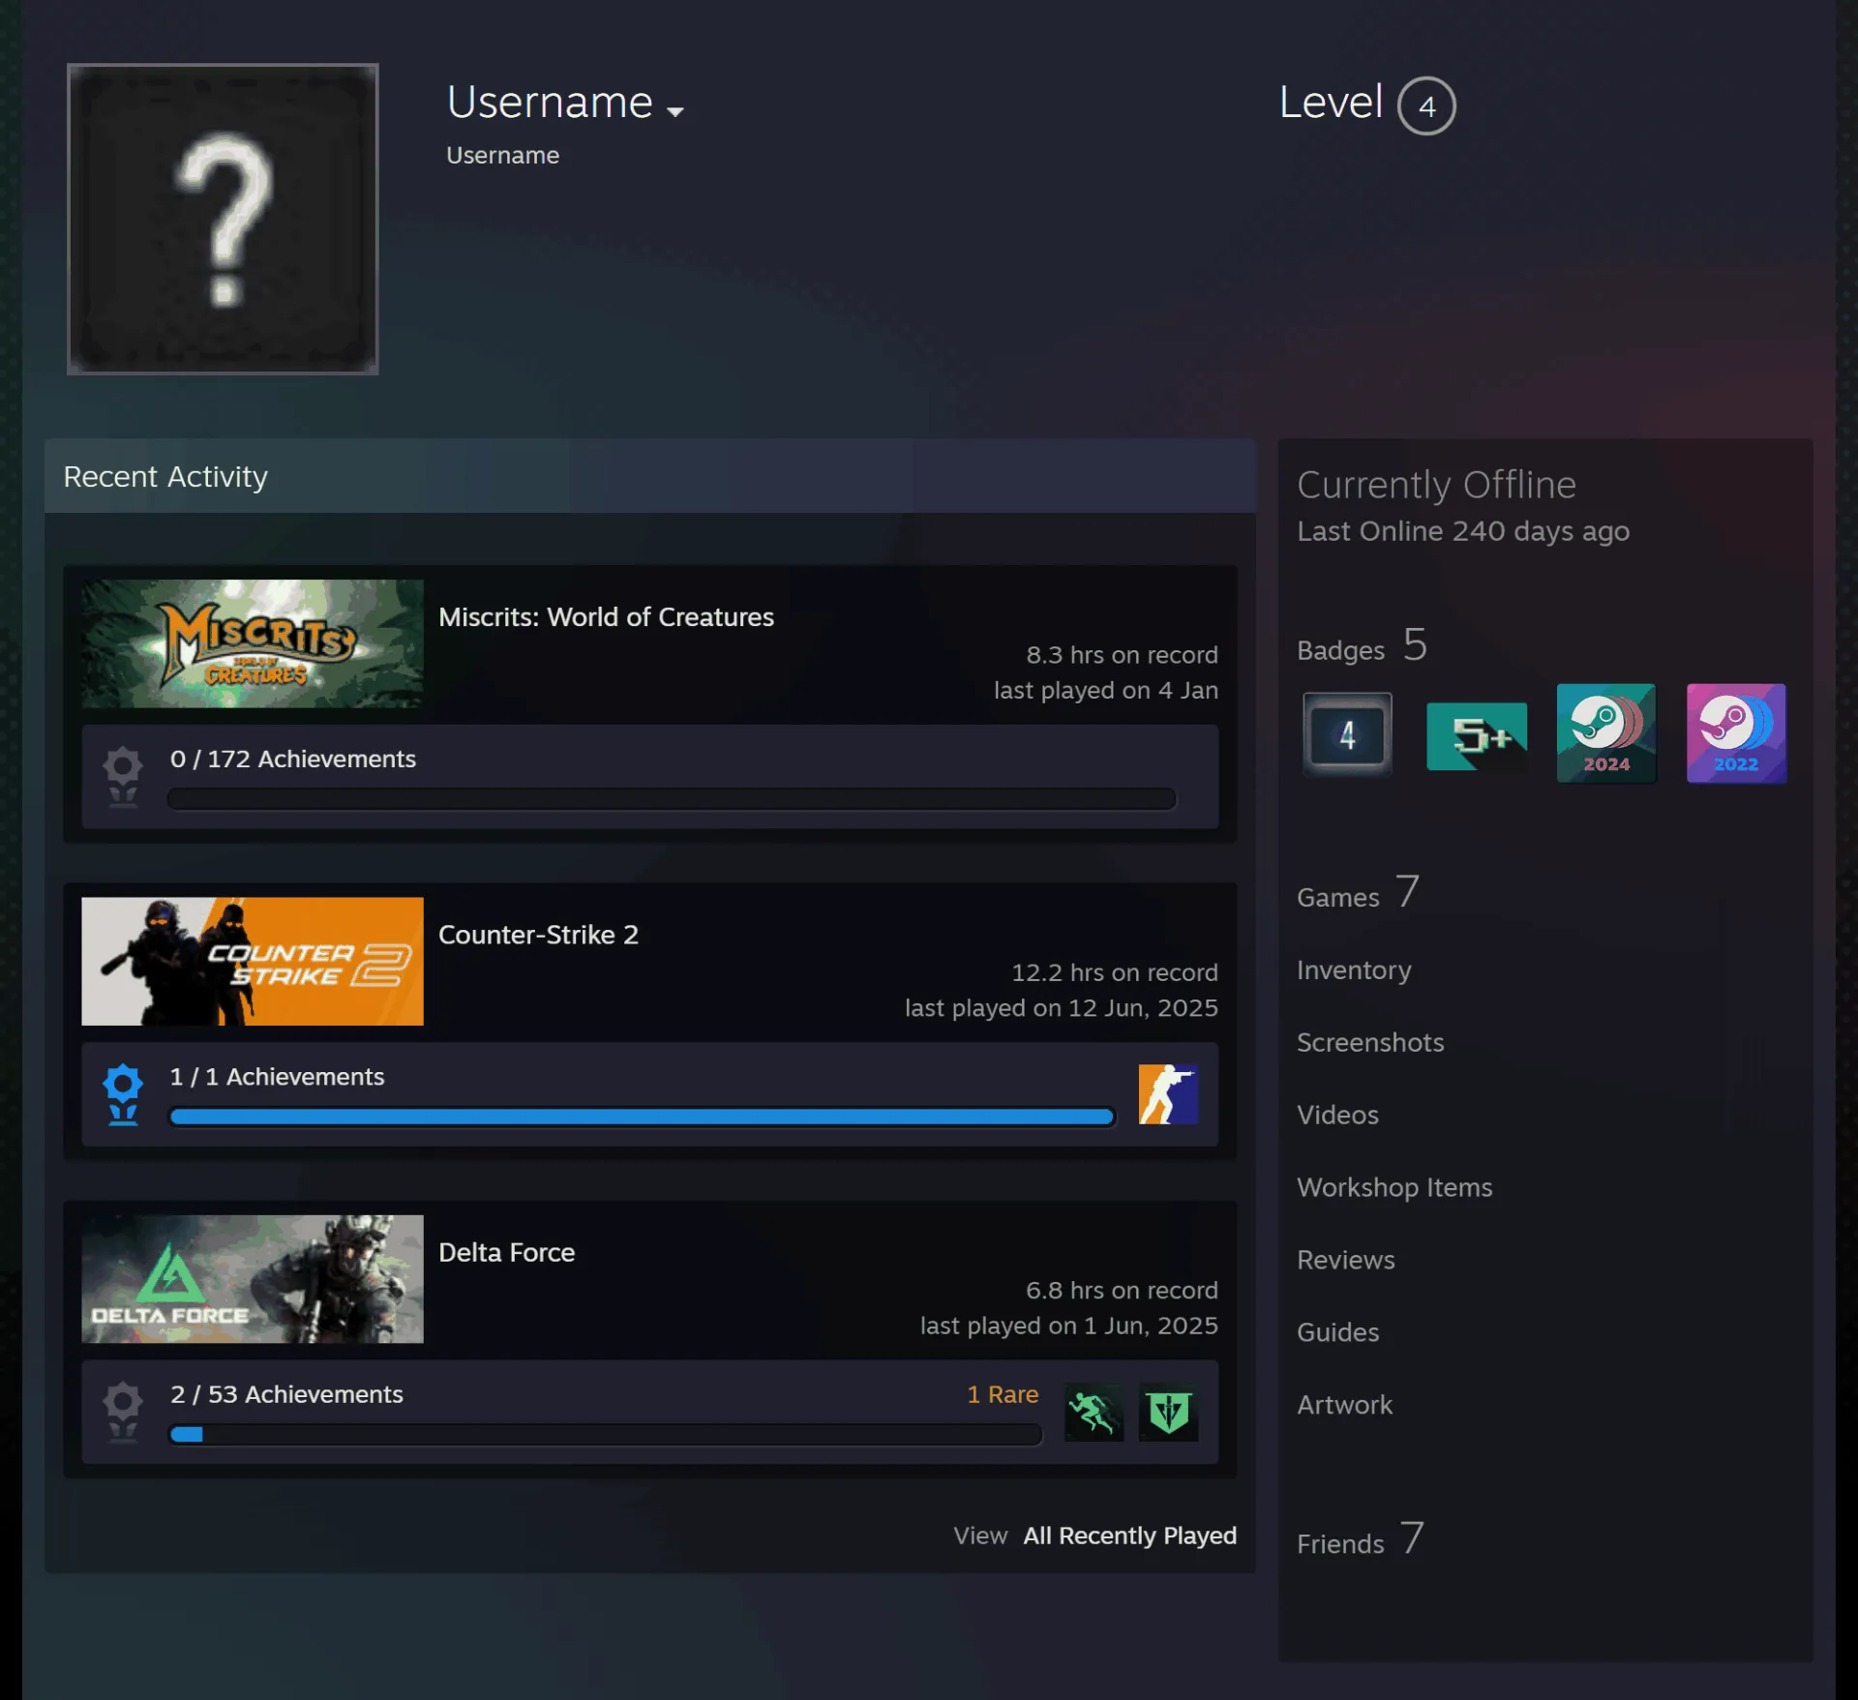
Task: Open the Badges 5 link
Action: (1363, 645)
